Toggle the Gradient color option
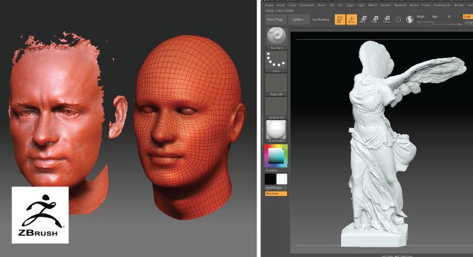473x257 pixels. coord(271,170)
